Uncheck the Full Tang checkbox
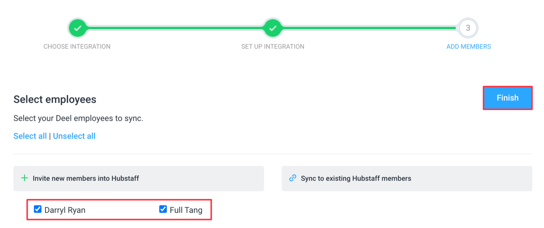Image resolution: width=544 pixels, height=228 pixels. (x=163, y=209)
